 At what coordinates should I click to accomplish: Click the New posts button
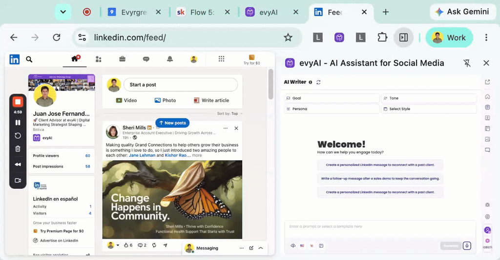pos(172,123)
